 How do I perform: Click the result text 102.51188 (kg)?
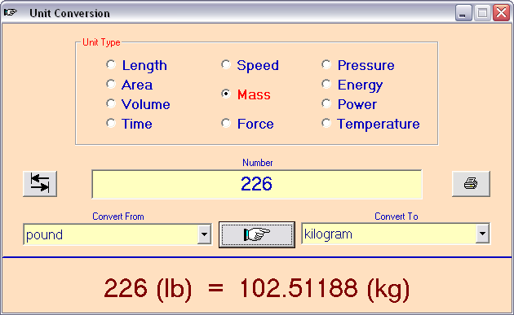click(325, 289)
